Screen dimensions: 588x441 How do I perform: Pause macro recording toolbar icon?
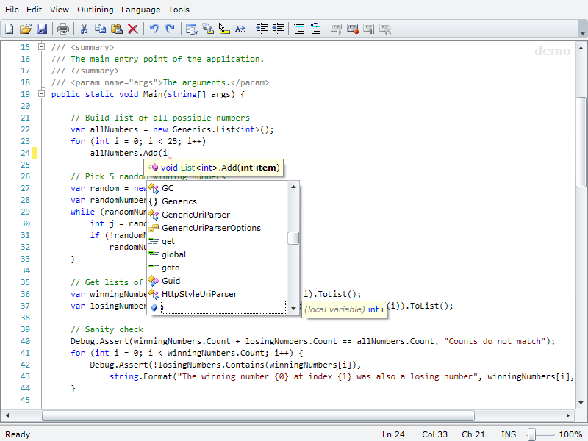(369, 29)
